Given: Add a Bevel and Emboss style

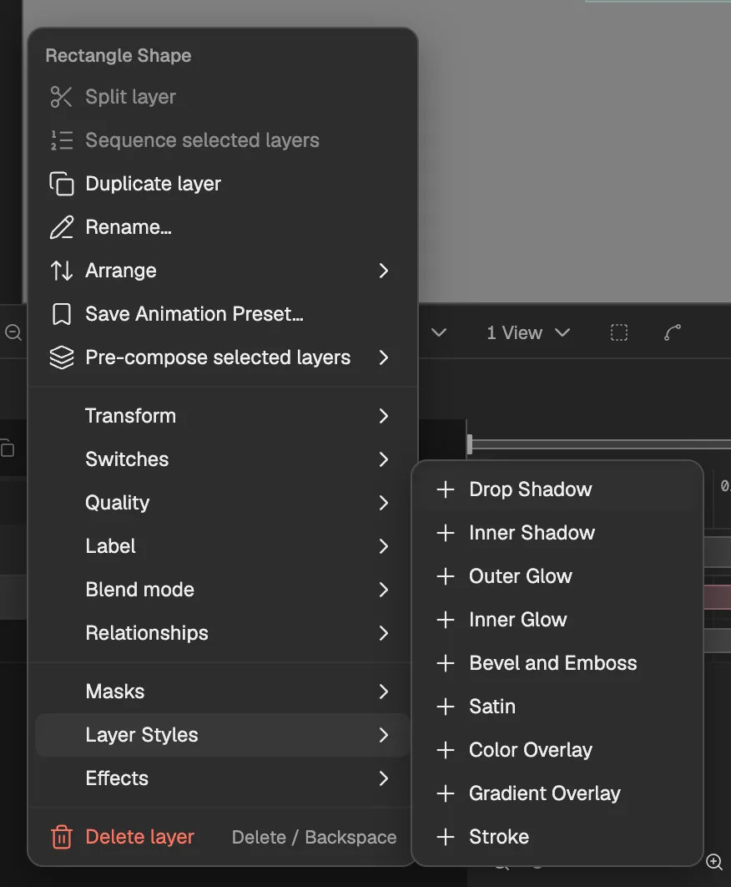Looking at the screenshot, I should tap(557, 663).
